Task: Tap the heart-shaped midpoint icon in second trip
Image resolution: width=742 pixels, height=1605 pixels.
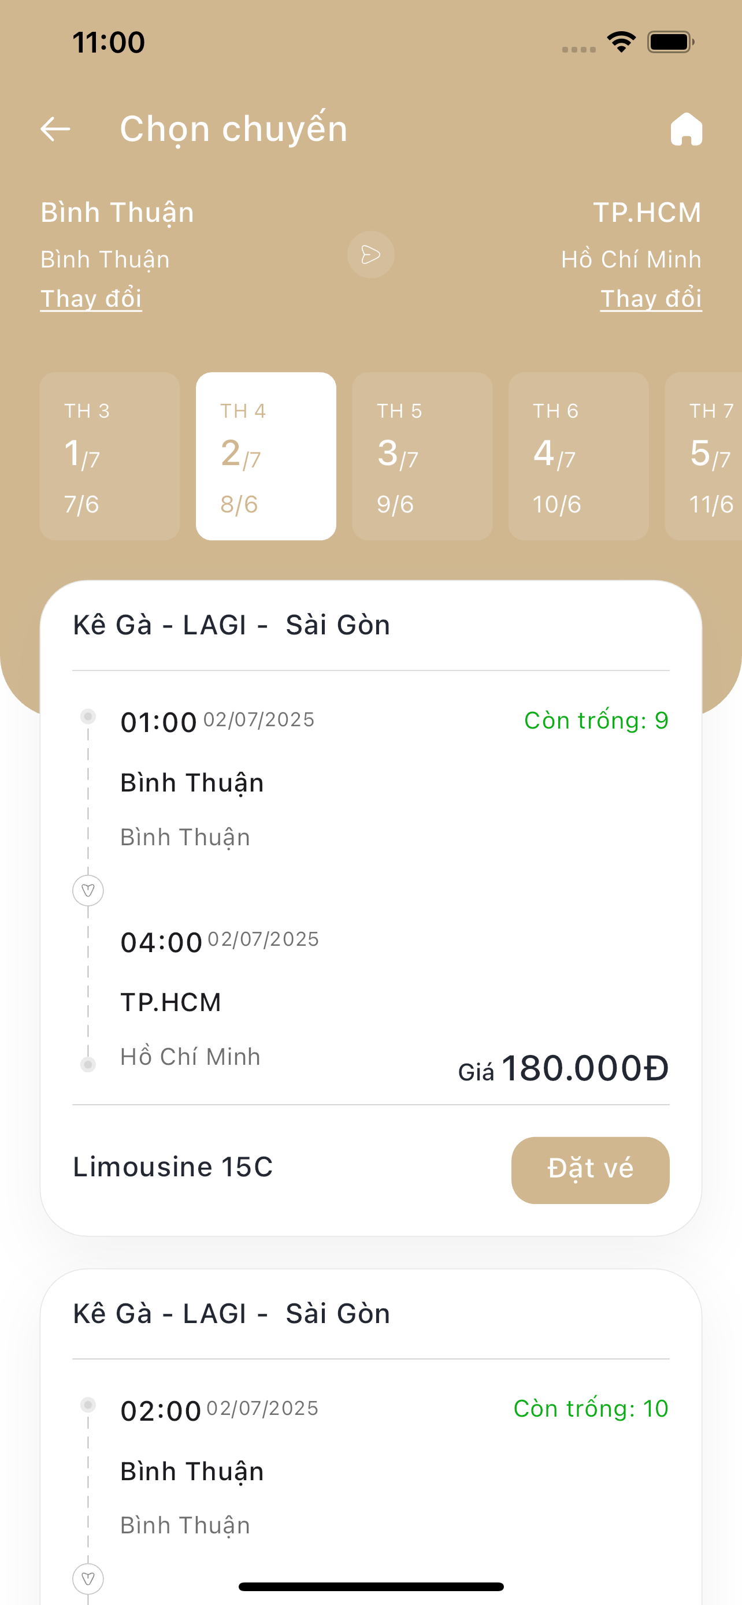Action: tap(88, 1578)
